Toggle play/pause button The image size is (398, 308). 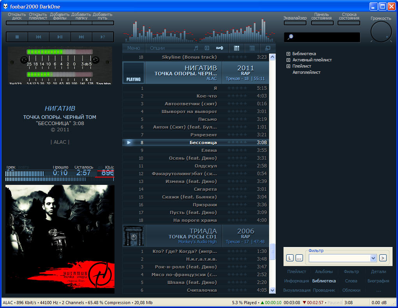pyautogui.click(x=60, y=37)
